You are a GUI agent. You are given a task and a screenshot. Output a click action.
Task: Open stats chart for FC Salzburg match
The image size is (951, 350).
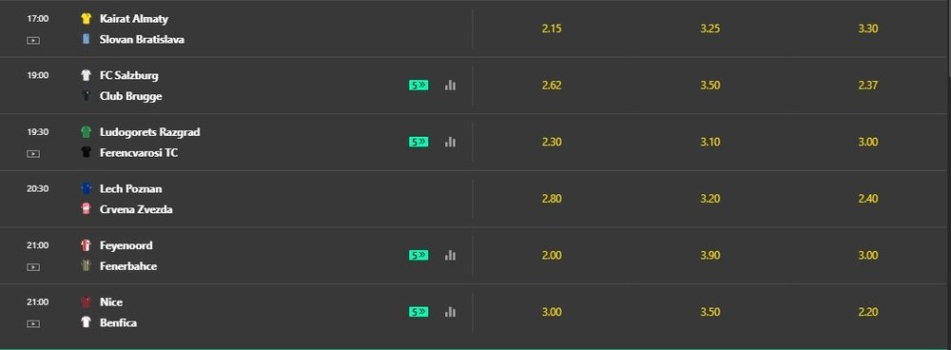pyautogui.click(x=450, y=86)
